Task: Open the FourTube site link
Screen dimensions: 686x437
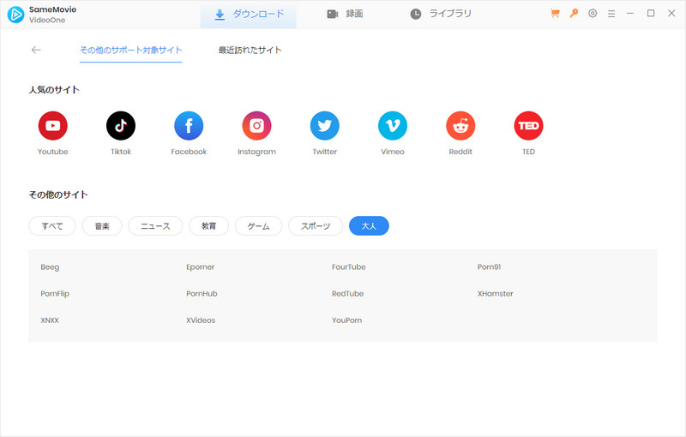Action: (x=349, y=267)
